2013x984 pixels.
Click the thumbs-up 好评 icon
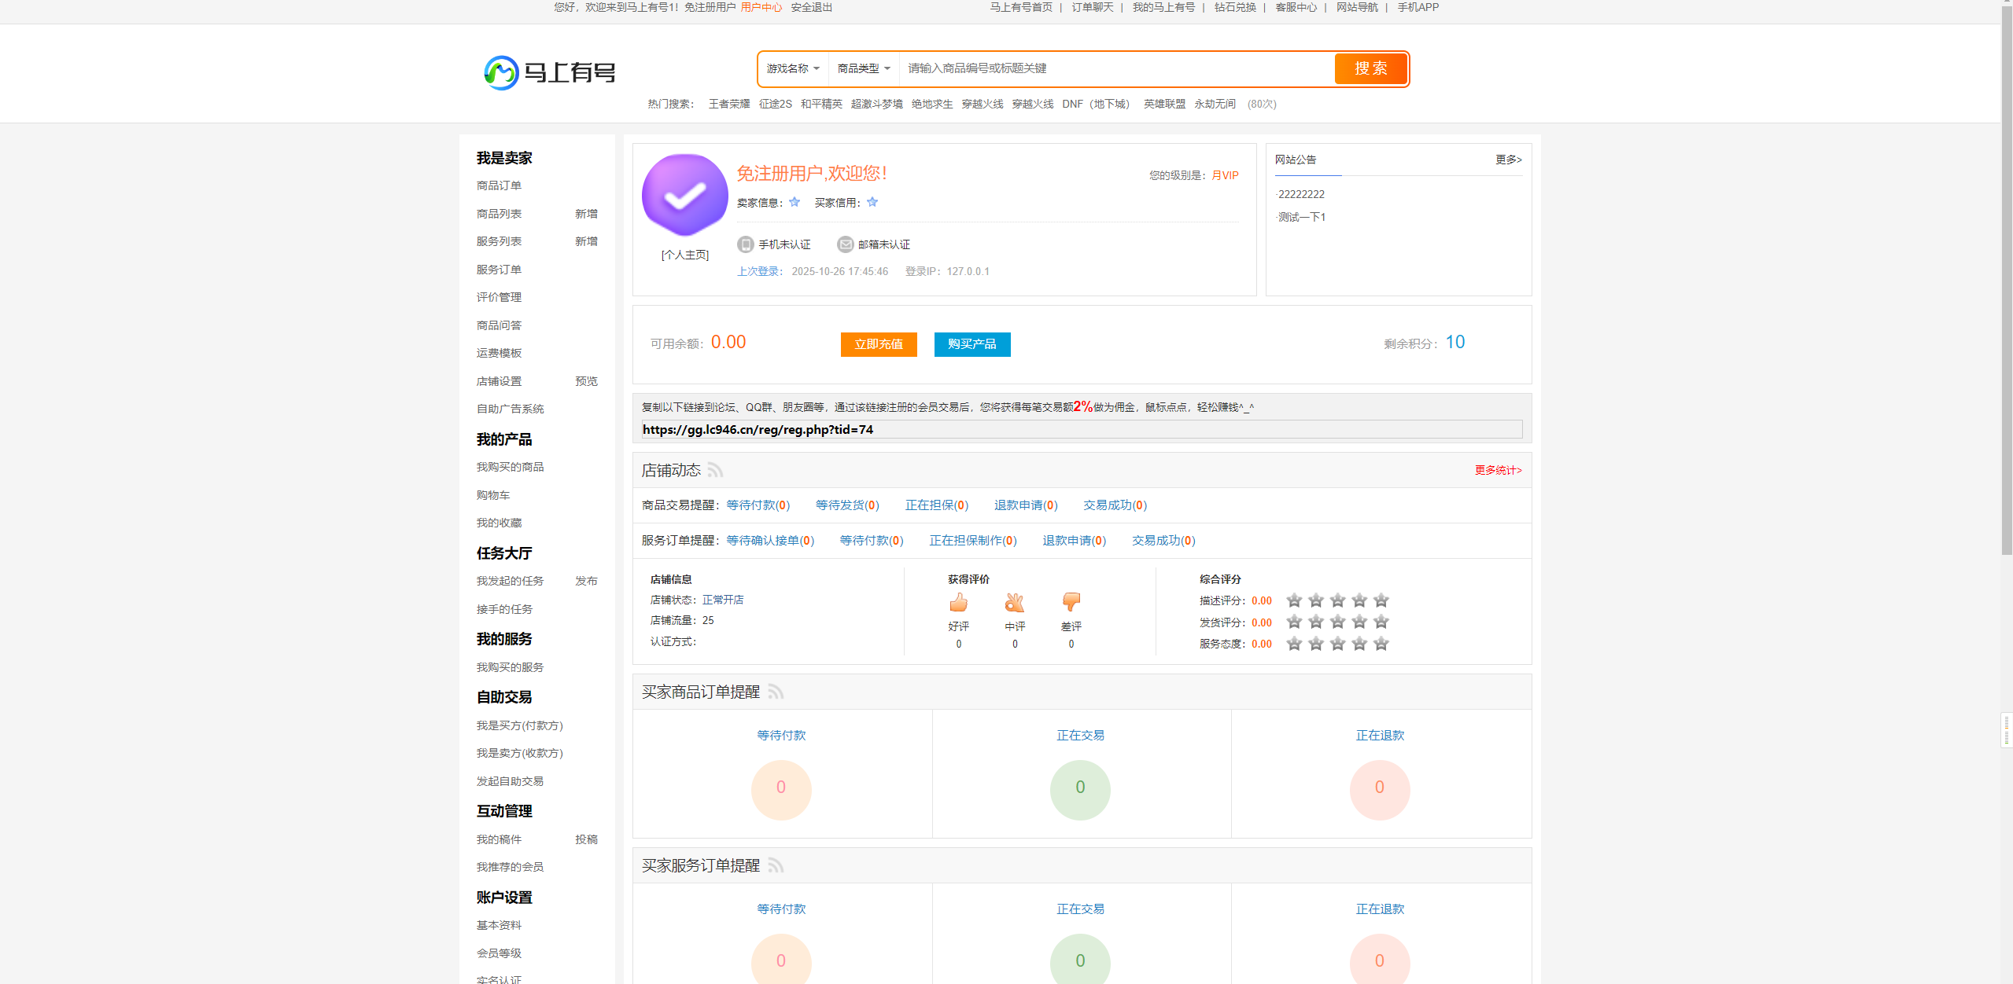tap(958, 603)
